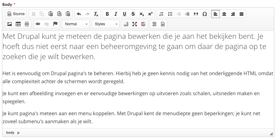This screenshot has width=276, height=138.
Task: Click paragraph starting 'Je kunt pagina's meteen'
Action: pyautogui.click(x=131, y=117)
